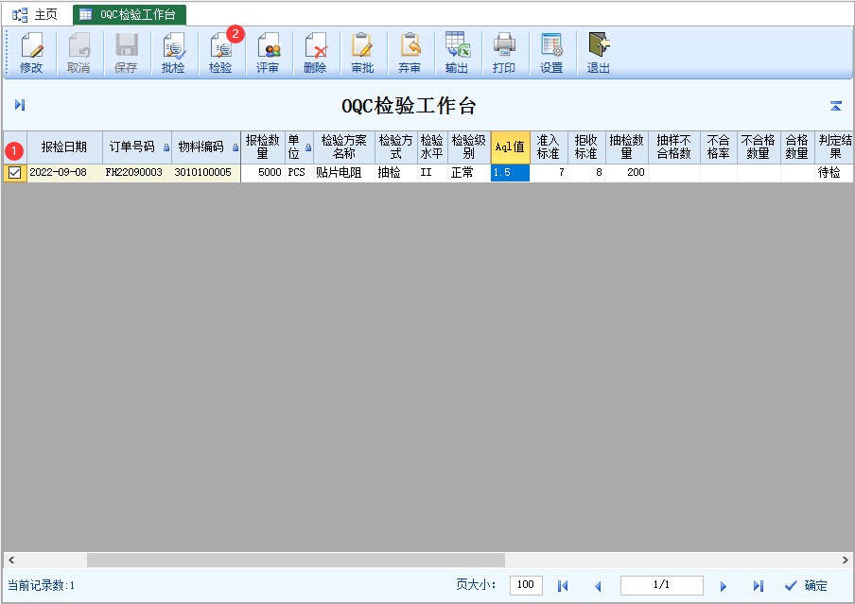Image resolution: width=855 pixels, height=604 pixels.
Task: Click the highlighted Aql值 column header
Action: (x=511, y=147)
